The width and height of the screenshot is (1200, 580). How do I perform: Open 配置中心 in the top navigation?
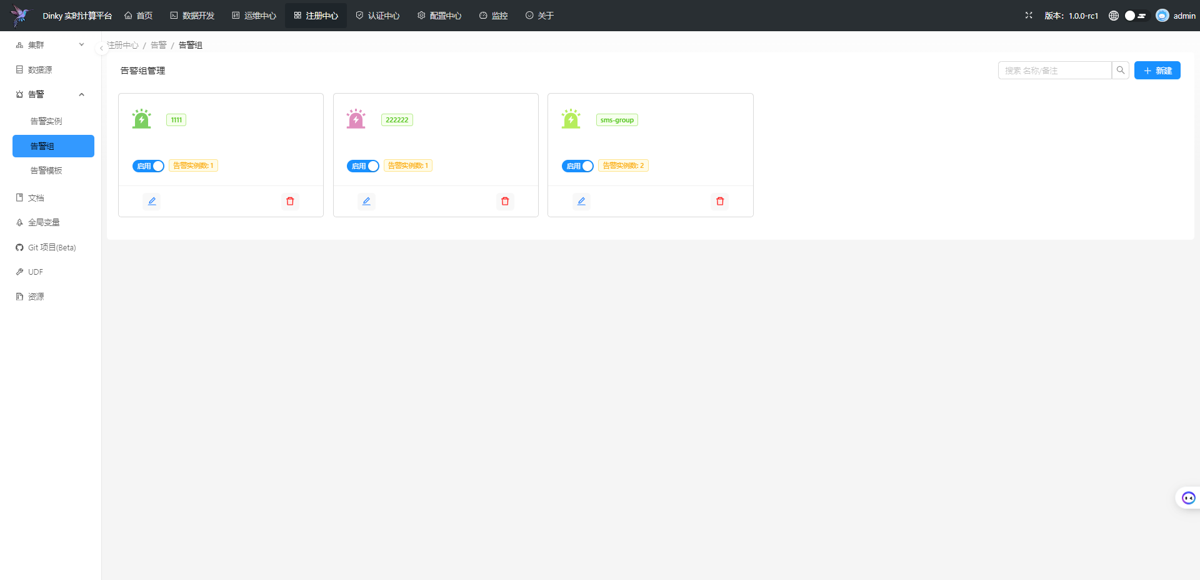[x=439, y=16]
